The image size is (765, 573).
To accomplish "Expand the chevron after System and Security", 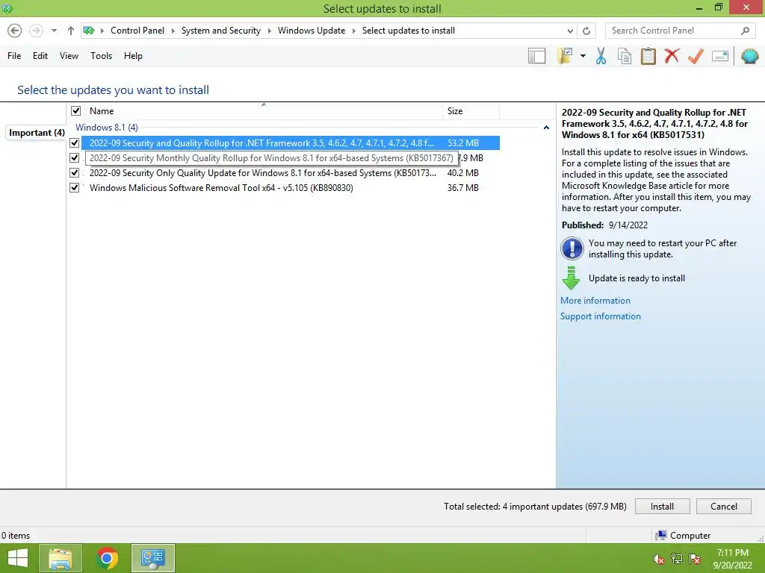I will coord(269,31).
